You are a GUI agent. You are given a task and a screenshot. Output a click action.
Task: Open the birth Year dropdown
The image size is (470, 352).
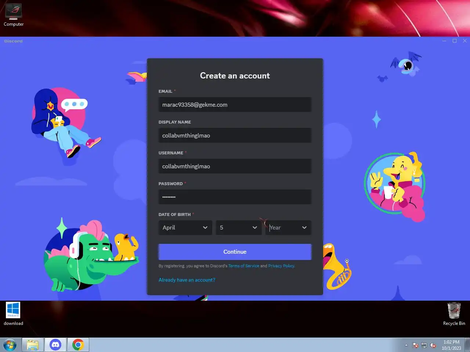pos(288,228)
